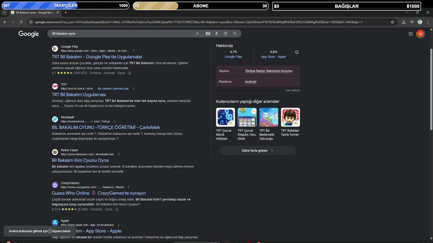Open more options for Google Play result
The image size is (433, 243).
coord(134,51)
